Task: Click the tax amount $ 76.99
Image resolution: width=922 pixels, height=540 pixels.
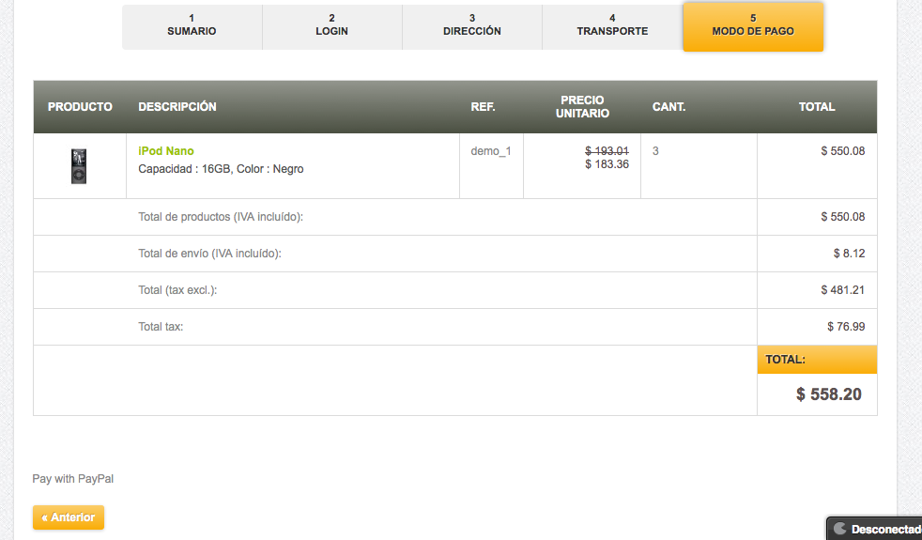Action: 846,327
